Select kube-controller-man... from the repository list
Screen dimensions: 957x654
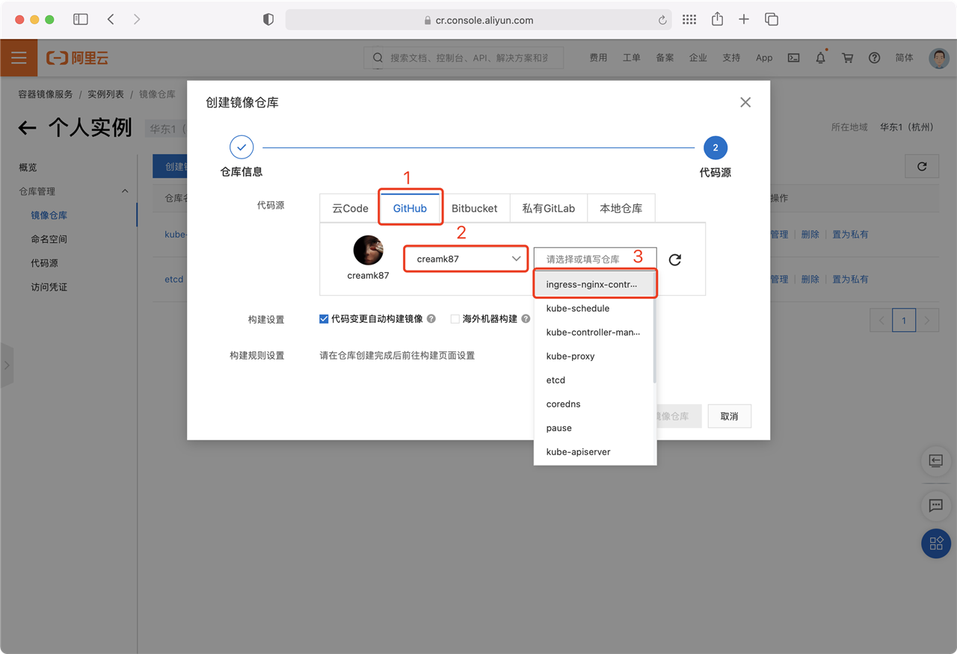pos(594,333)
